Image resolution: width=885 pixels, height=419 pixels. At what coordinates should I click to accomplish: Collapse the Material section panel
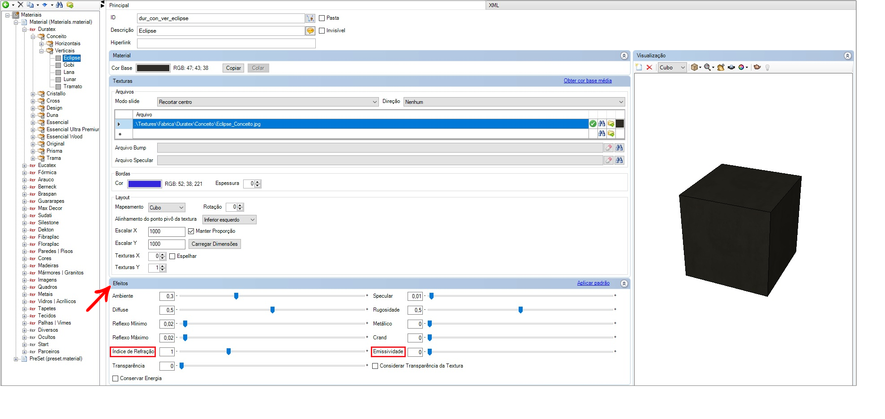click(x=624, y=56)
